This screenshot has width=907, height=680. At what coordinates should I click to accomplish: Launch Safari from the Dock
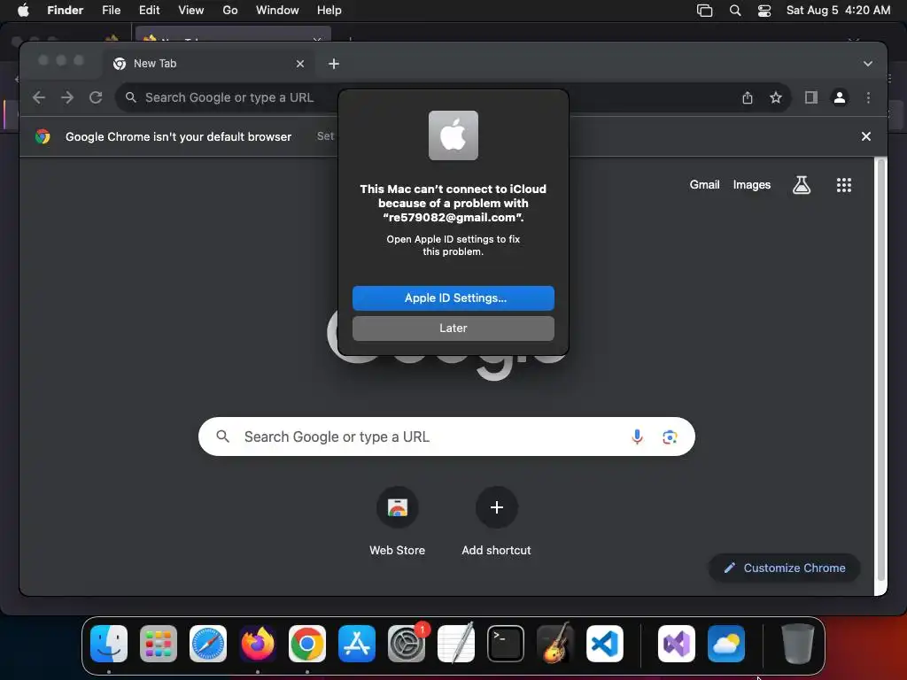point(208,644)
